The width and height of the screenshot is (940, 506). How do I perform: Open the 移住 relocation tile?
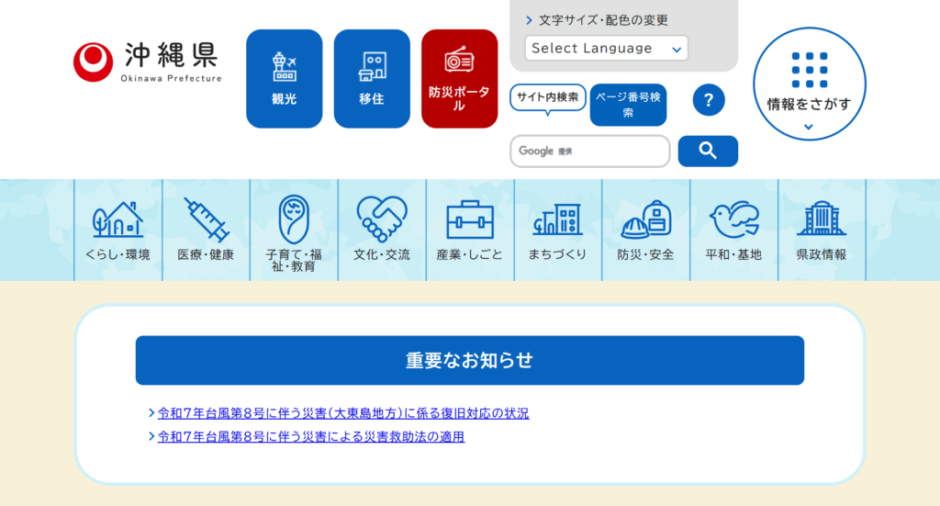coord(372,79)
